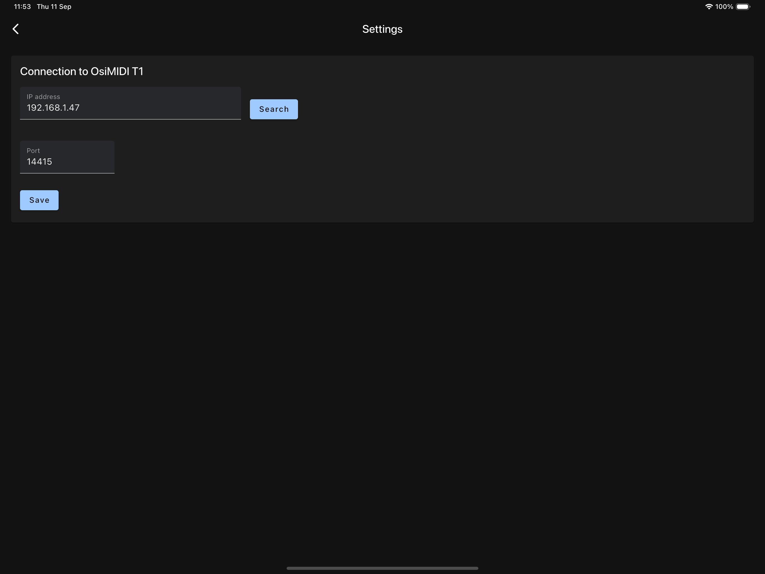Image resolution: width=765 pixels, height=574 pixels.
Task: Tap the home indicator bar
Action: point(382,568)
